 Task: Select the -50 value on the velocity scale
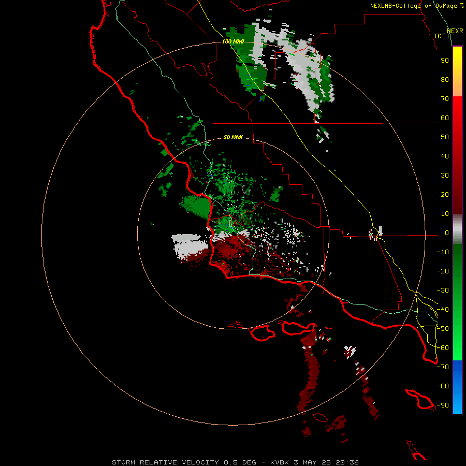[x=443, y=328]
